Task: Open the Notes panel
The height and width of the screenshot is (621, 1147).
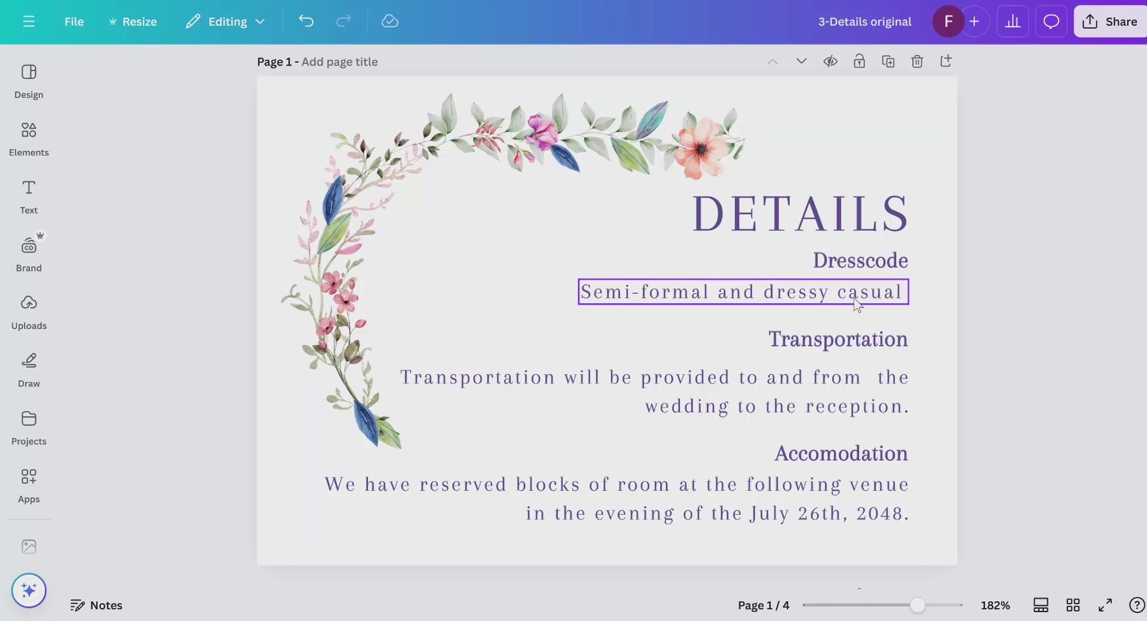Action: 96,605
